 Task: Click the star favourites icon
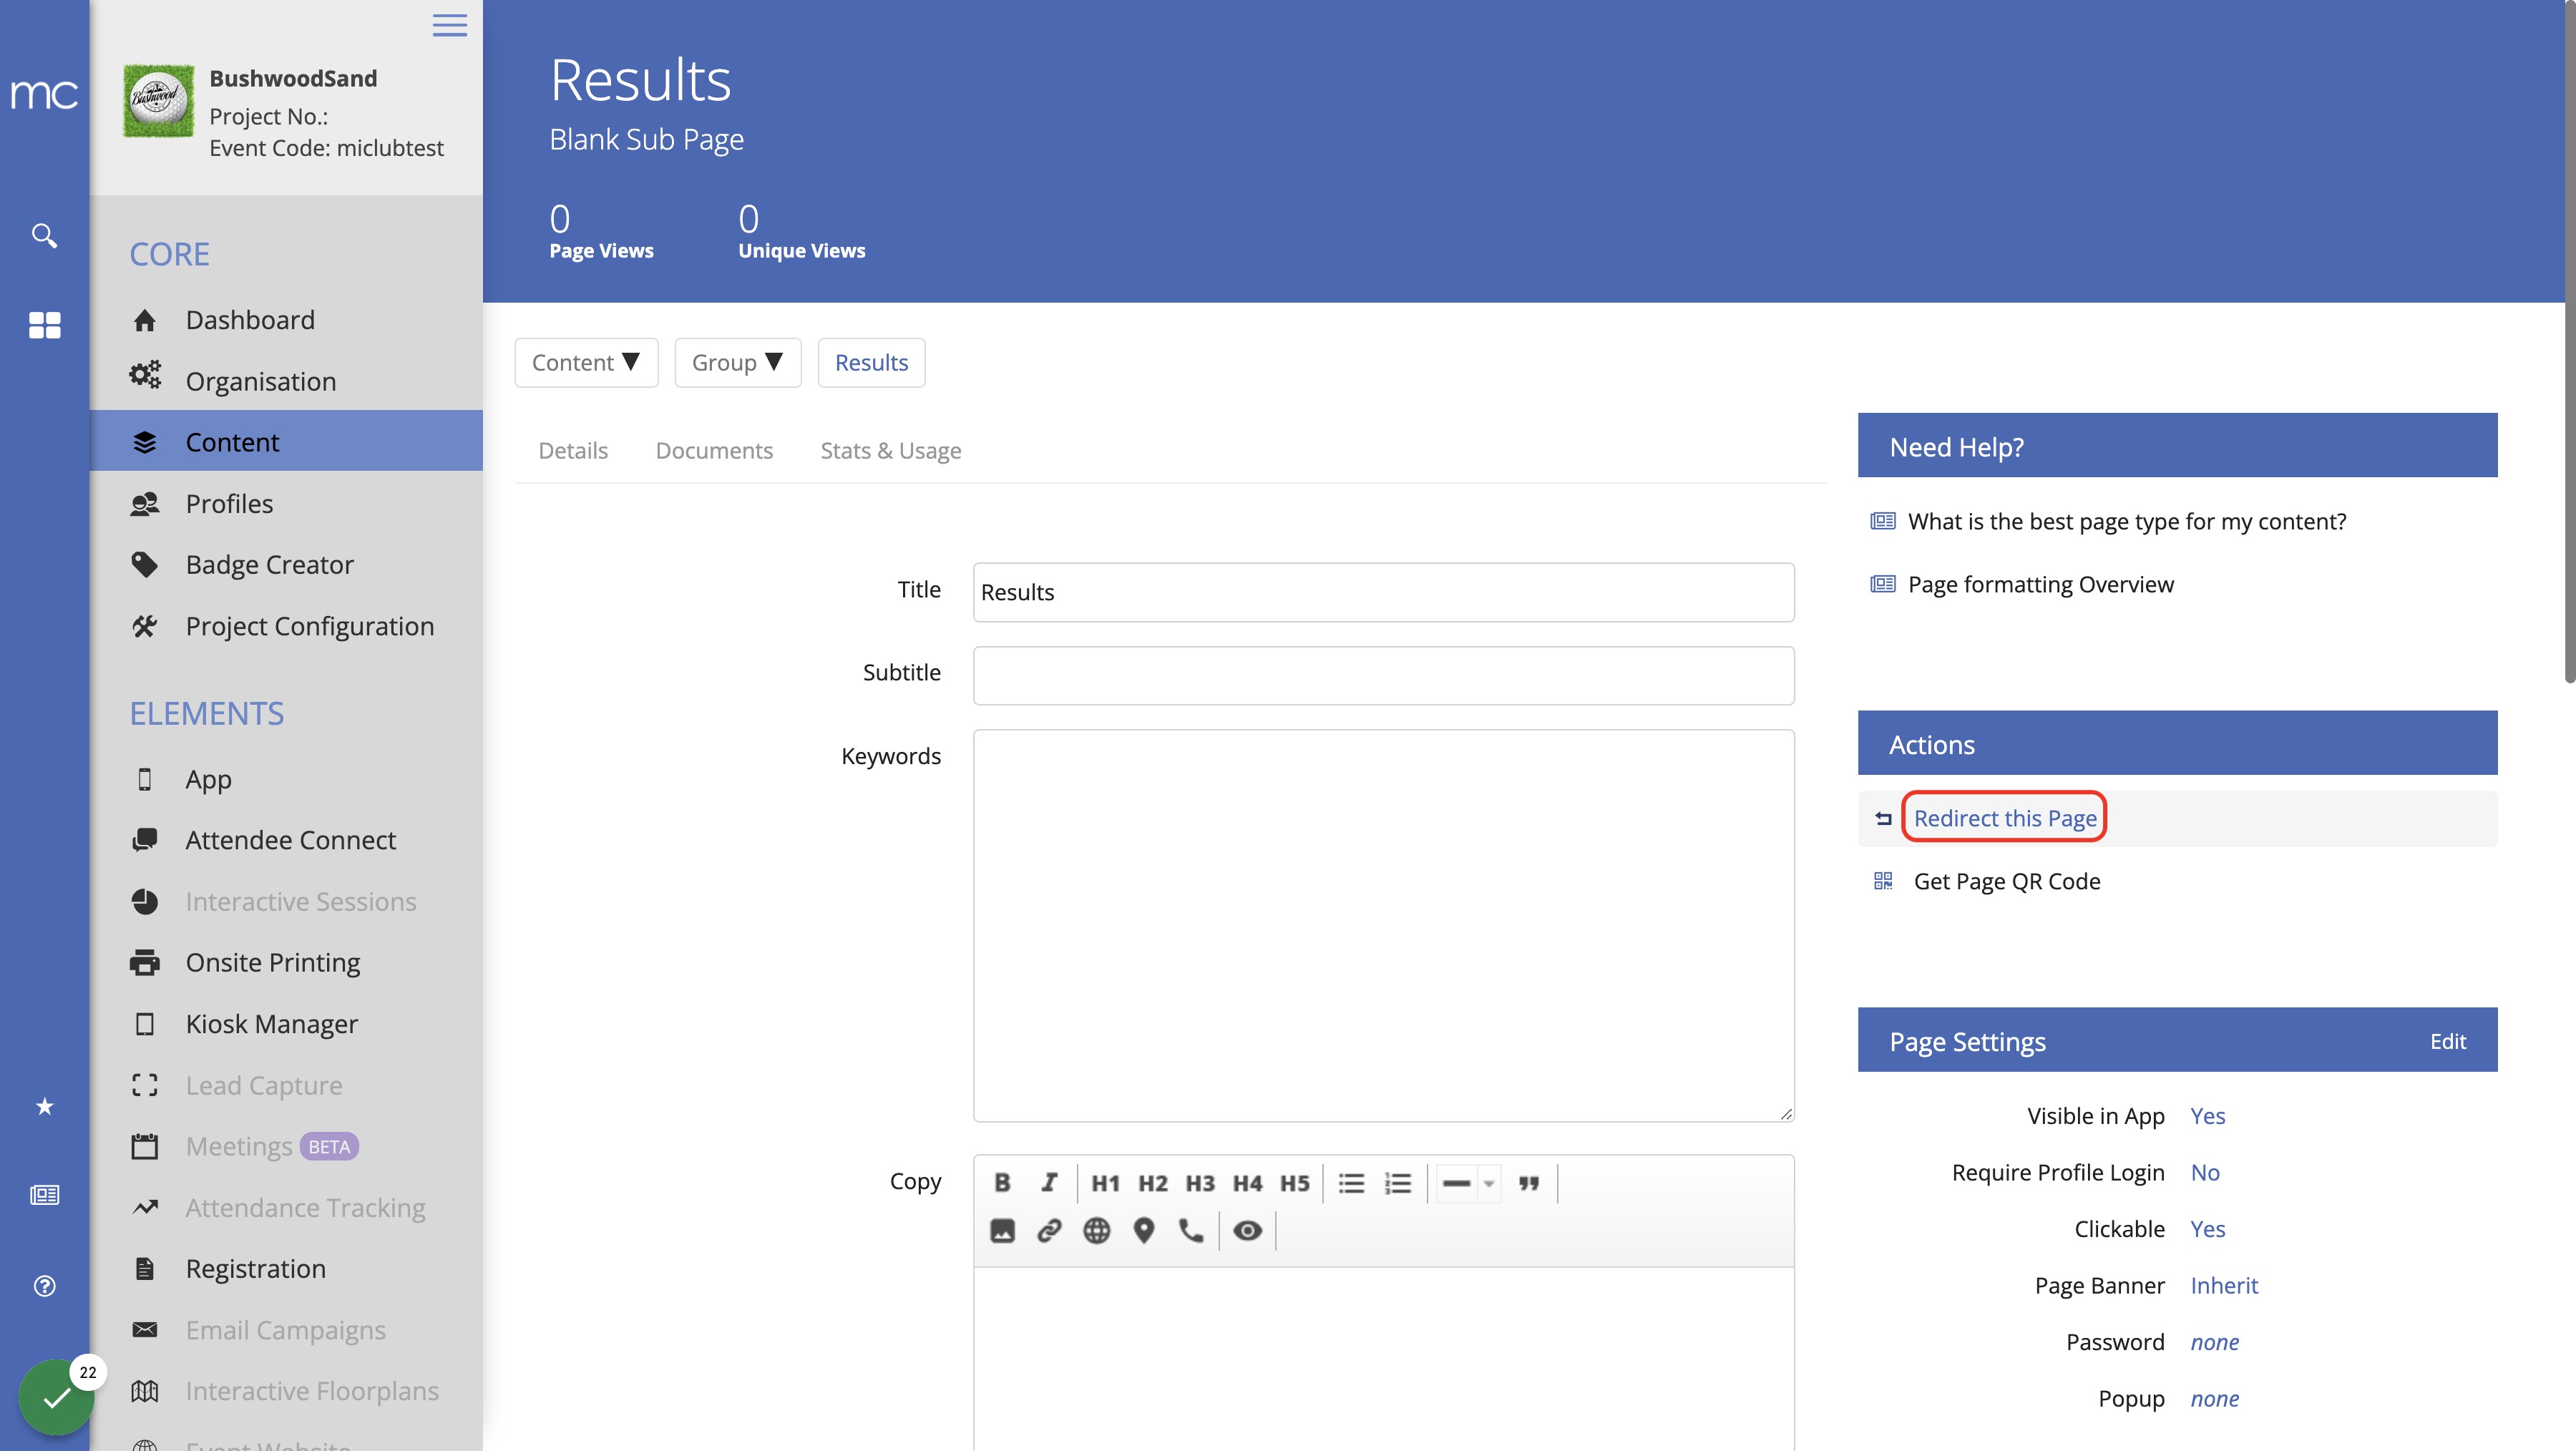pos(44,1106)
